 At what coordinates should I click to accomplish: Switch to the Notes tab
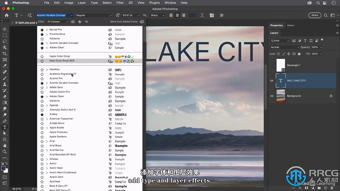point(291,25)
